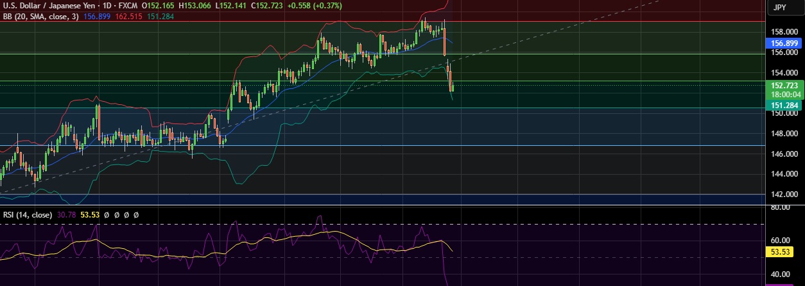This screenshot has height=286, width=805.
Task: Click the 80.00 tick on RSI scale
Action: [x=781, y=208]
